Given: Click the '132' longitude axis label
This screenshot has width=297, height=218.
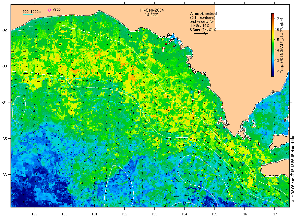Looking at the screenshot, I should pyautogui.click(x=124, y=214).
